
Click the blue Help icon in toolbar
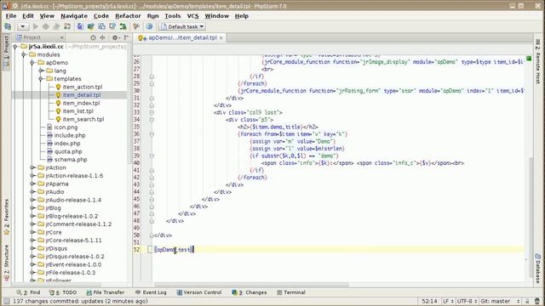150,26
